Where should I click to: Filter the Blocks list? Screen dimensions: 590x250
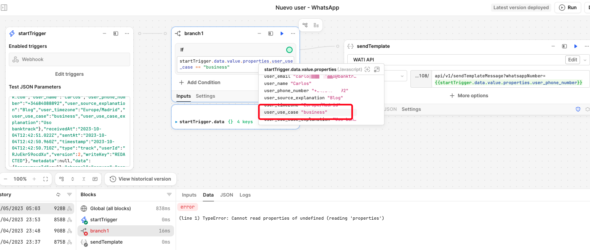(169, 195)
